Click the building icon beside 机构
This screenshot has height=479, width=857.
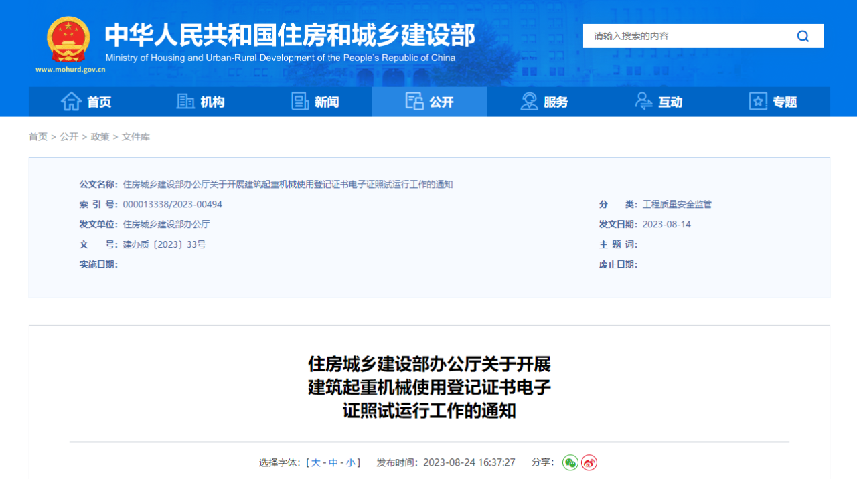pos(185,101)
